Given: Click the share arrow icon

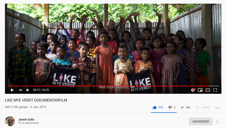Looking at the screenshot, I should [182, 107].
